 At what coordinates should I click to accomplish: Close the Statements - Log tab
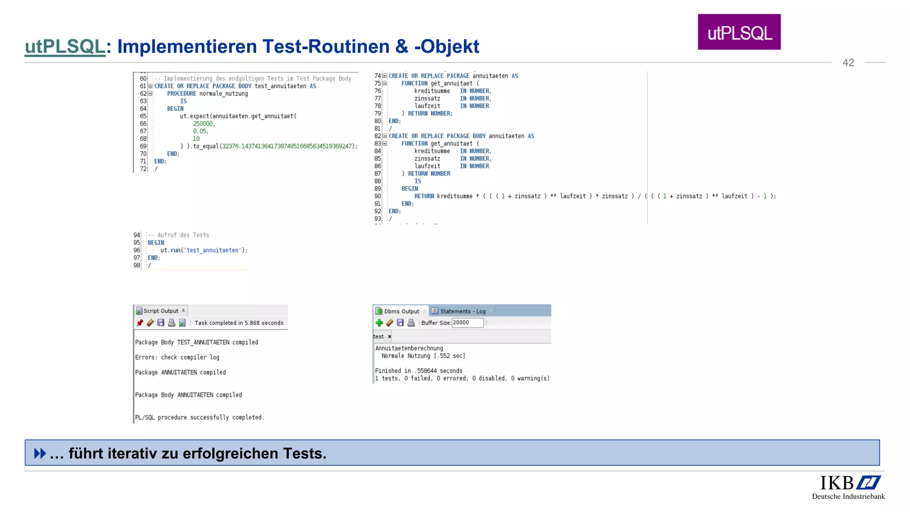[491, 311]
